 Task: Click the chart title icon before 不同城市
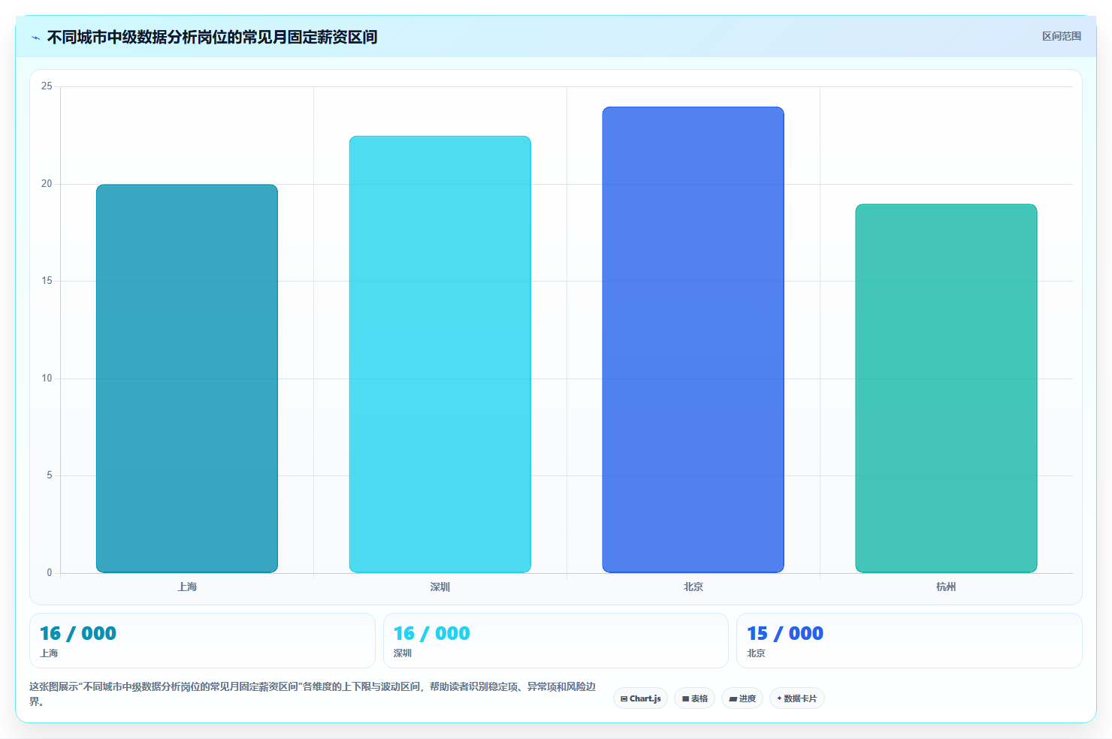pyautogui.click(x=35, y=38)
